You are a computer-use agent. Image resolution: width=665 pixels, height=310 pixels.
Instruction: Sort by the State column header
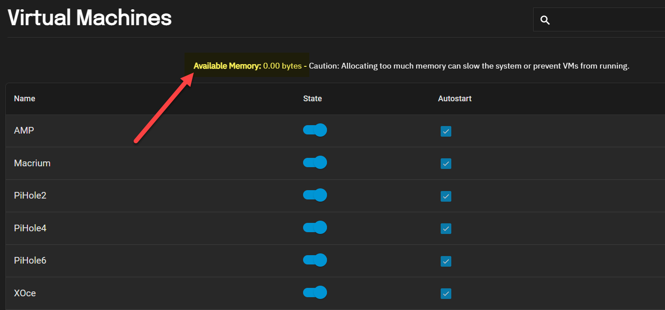[312, 98]
